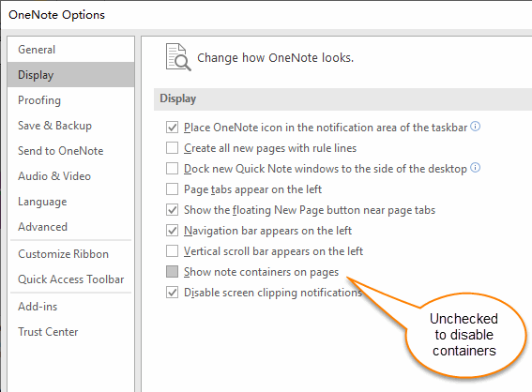
Task: Toggle Navigation bar appears on the left
Action: click(x=172, y=231)
